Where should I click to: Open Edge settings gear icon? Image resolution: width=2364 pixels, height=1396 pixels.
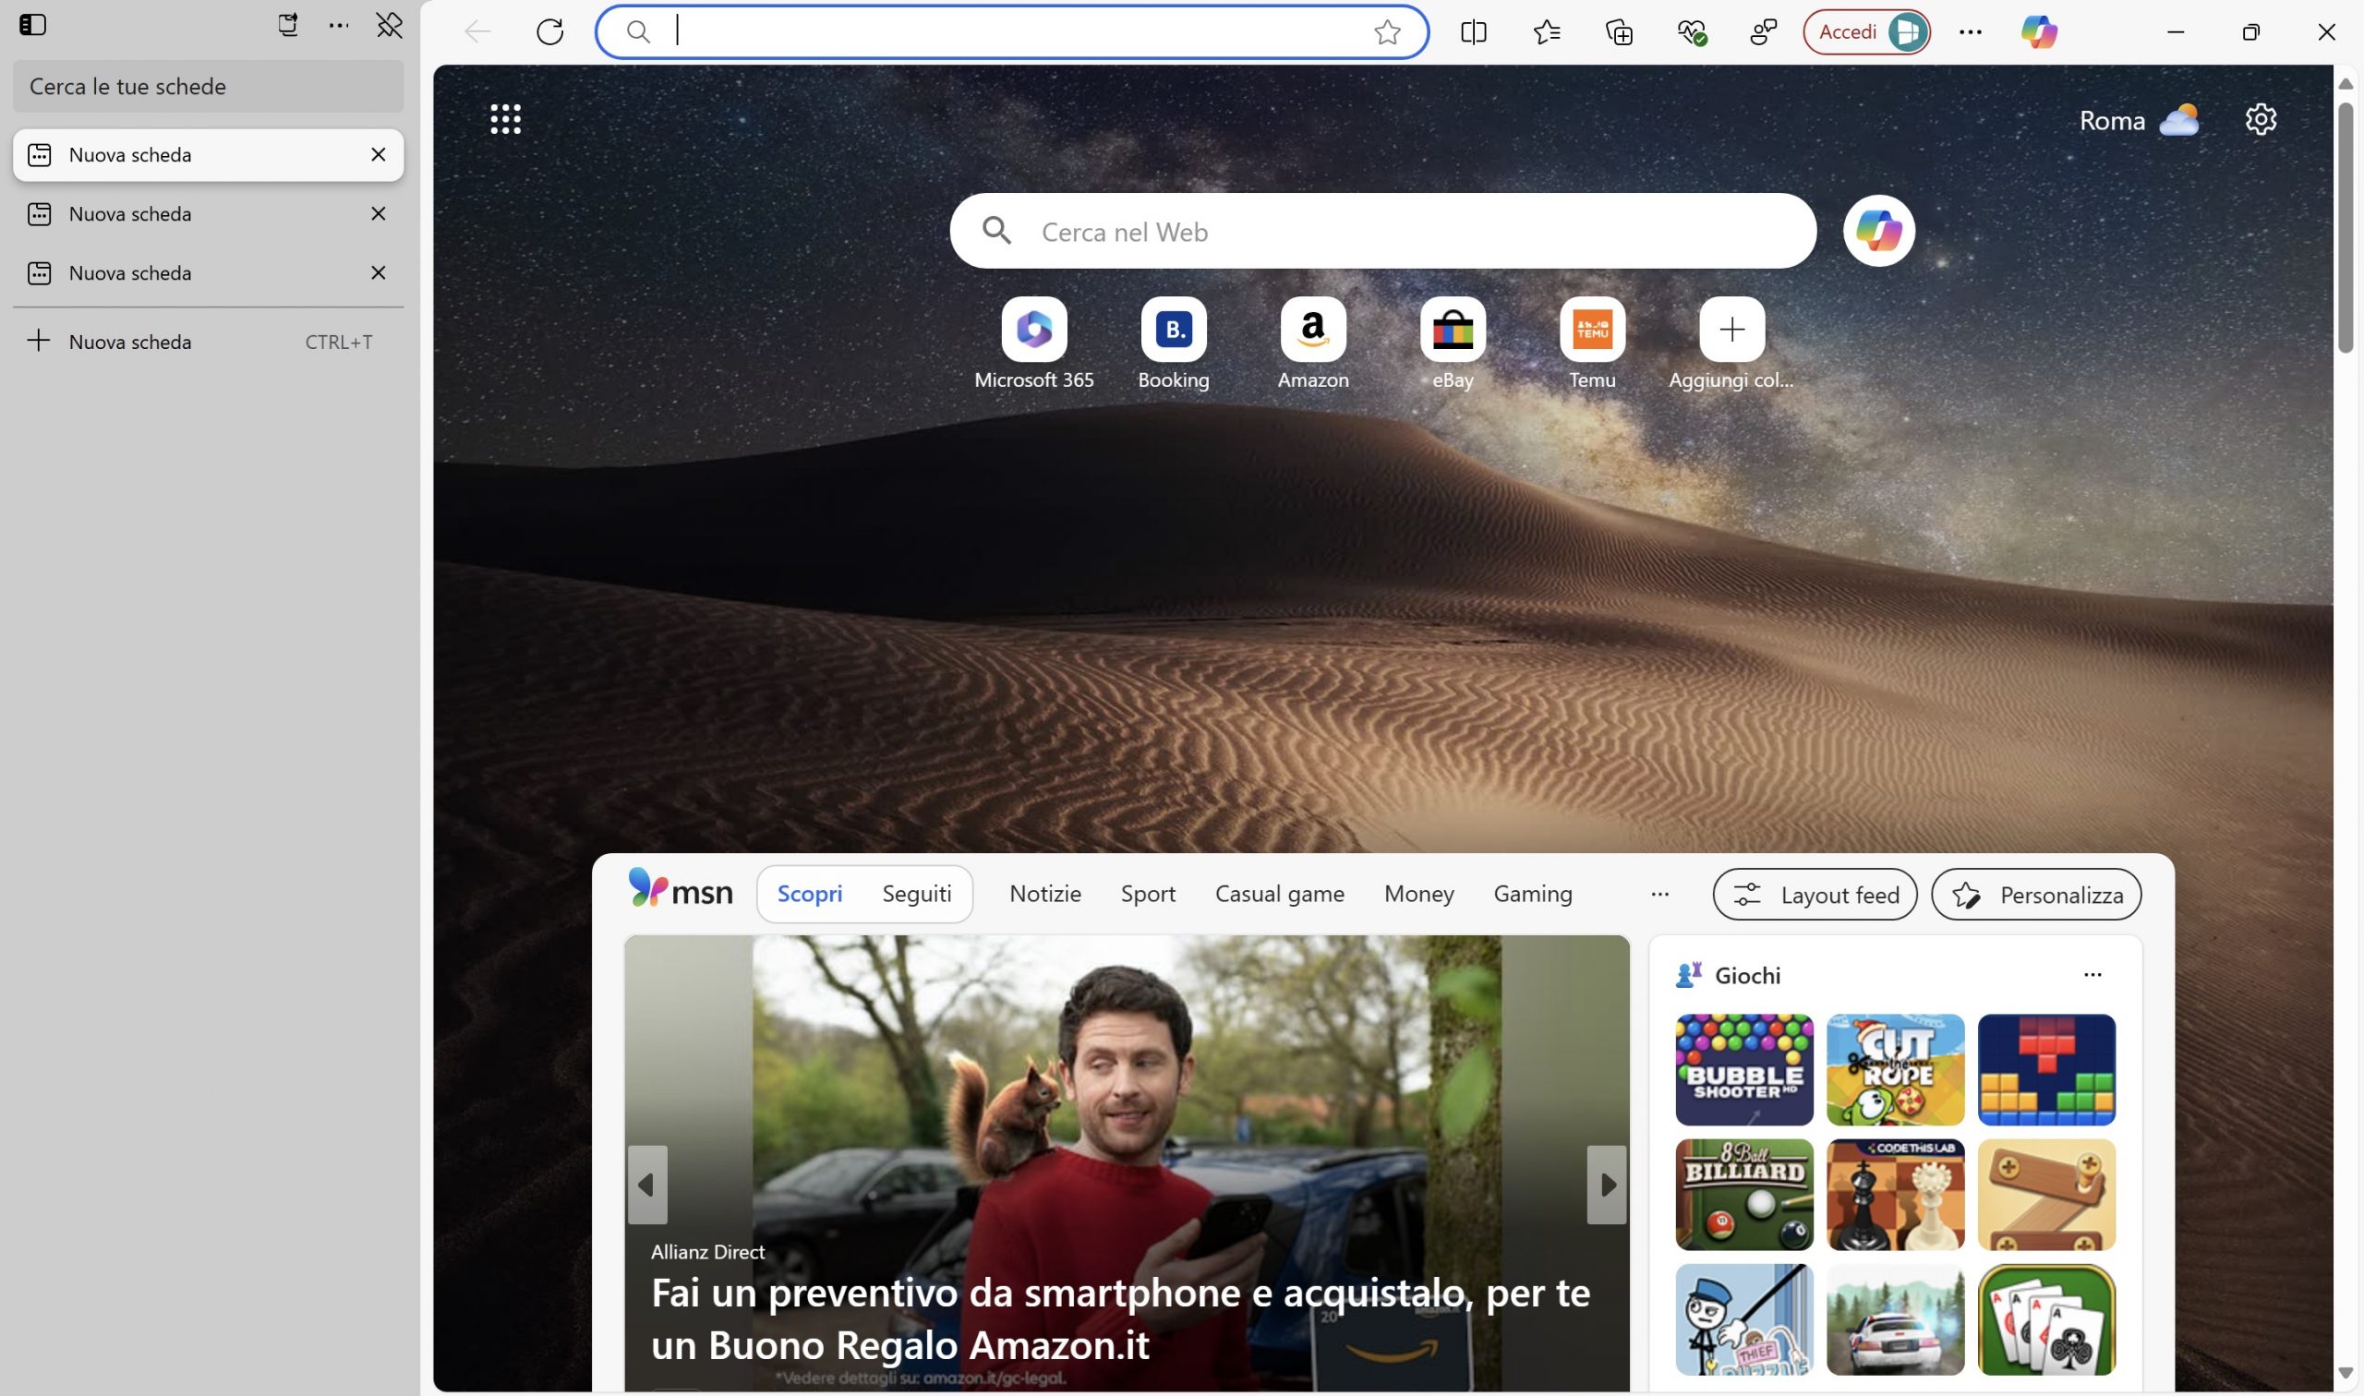tap(2262, 118)
